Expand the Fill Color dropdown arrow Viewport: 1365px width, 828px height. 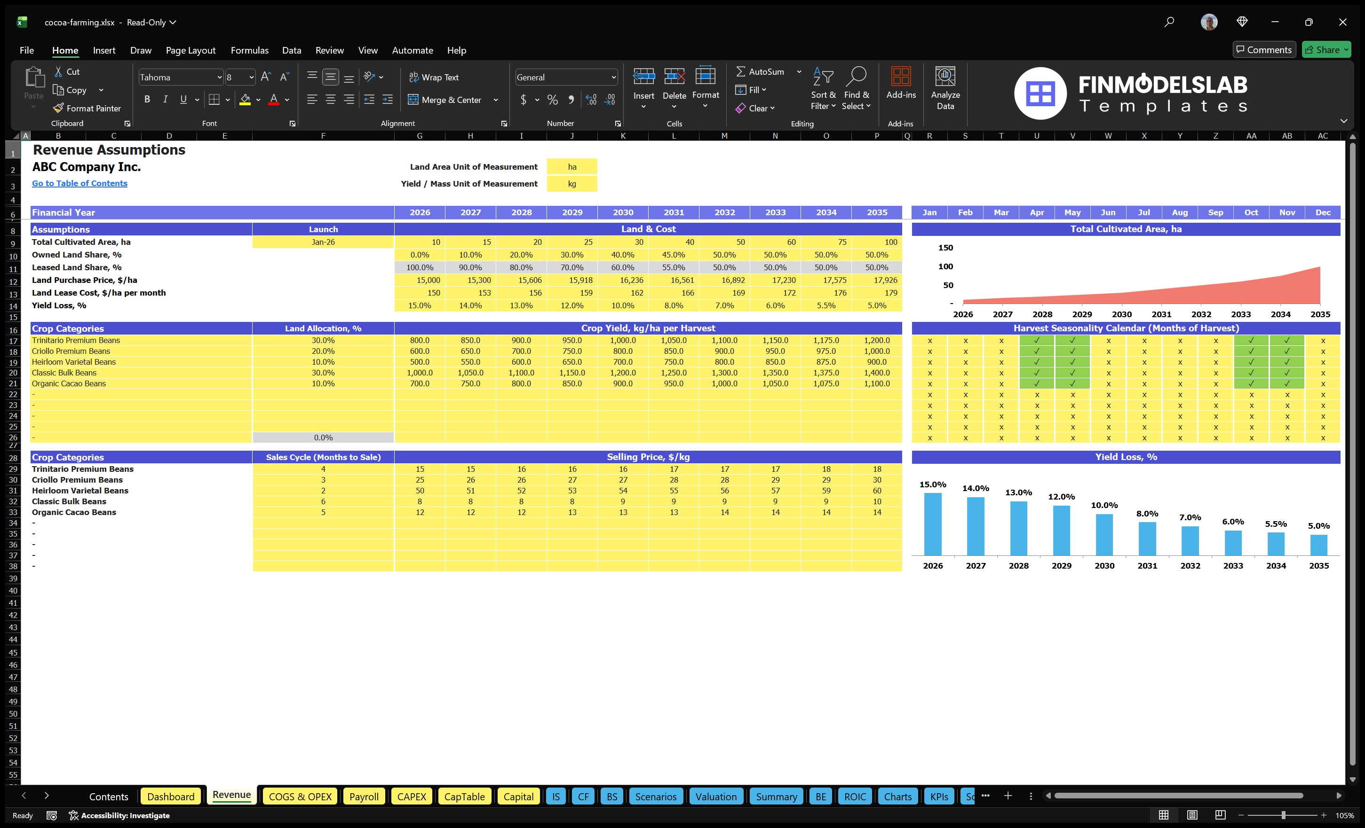tap(258, 100)
